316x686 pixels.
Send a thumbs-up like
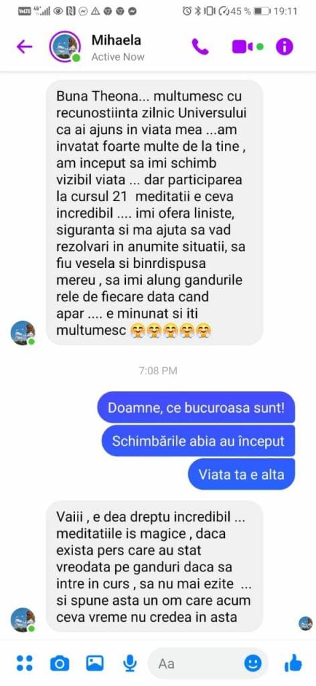click(293, 663)
